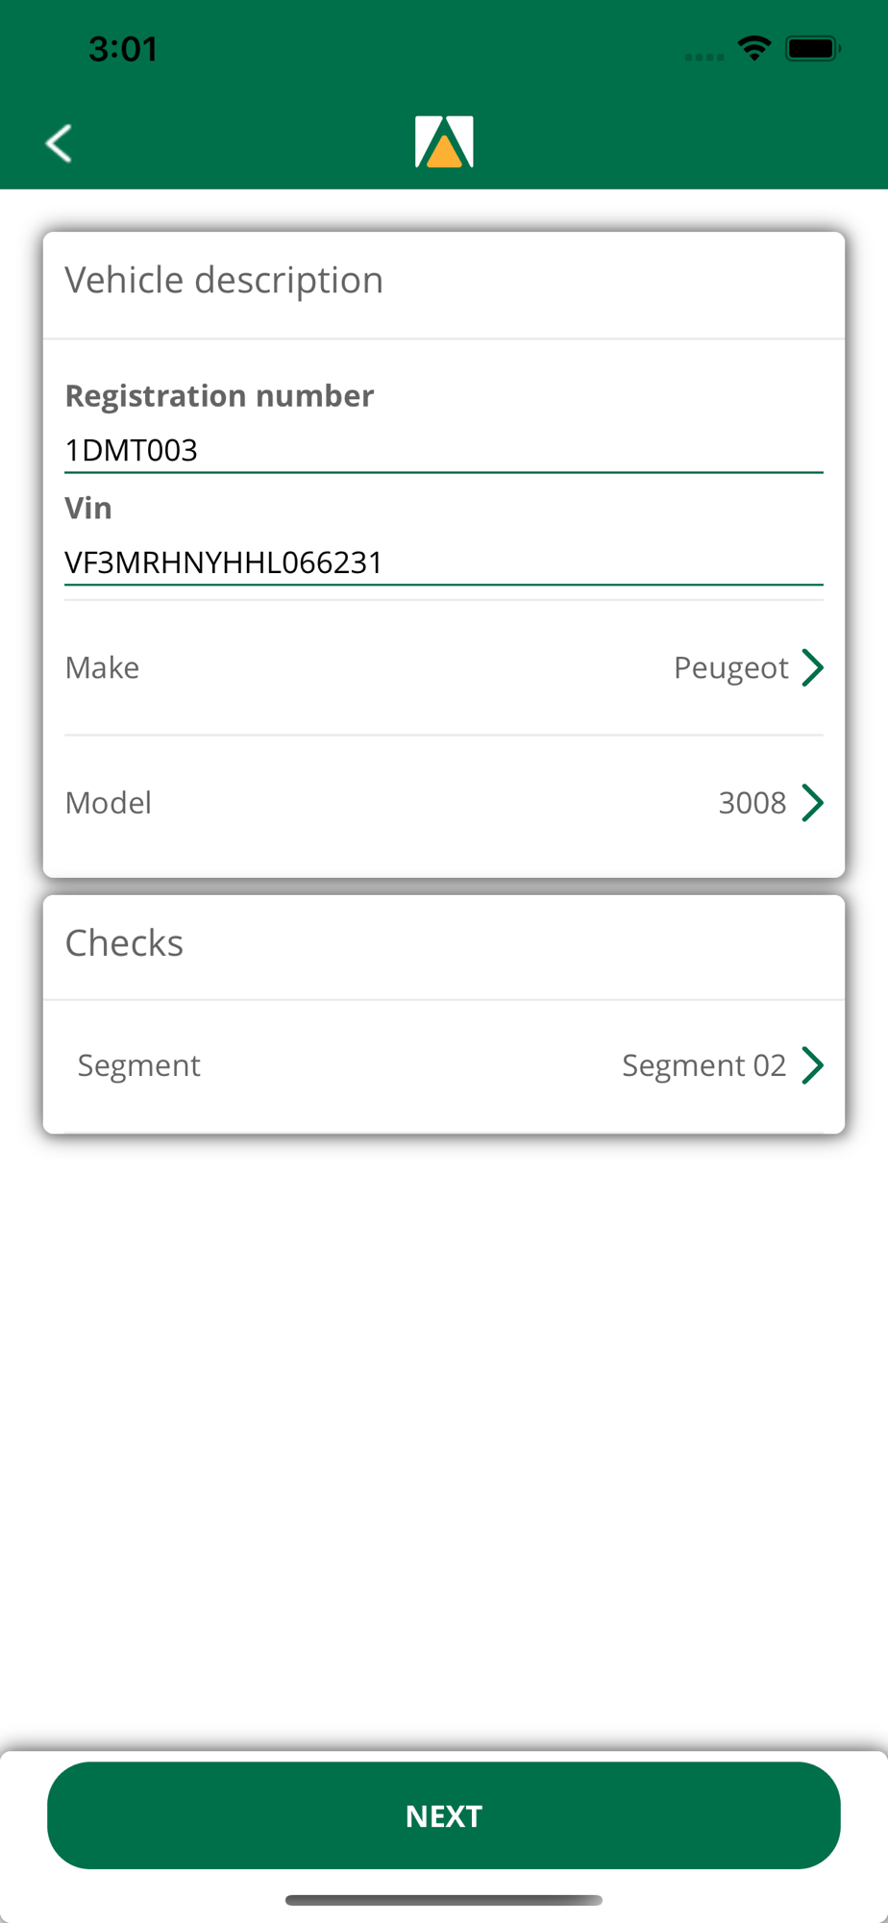Tap the home indicator bar
888x1923 pixels.
(x=444, y=1900)
